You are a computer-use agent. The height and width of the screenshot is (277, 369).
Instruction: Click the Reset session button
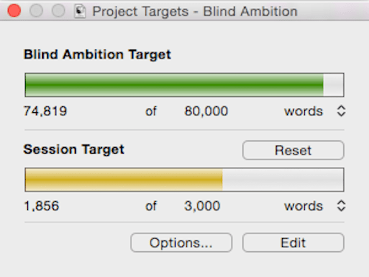(x=293, y=150)
